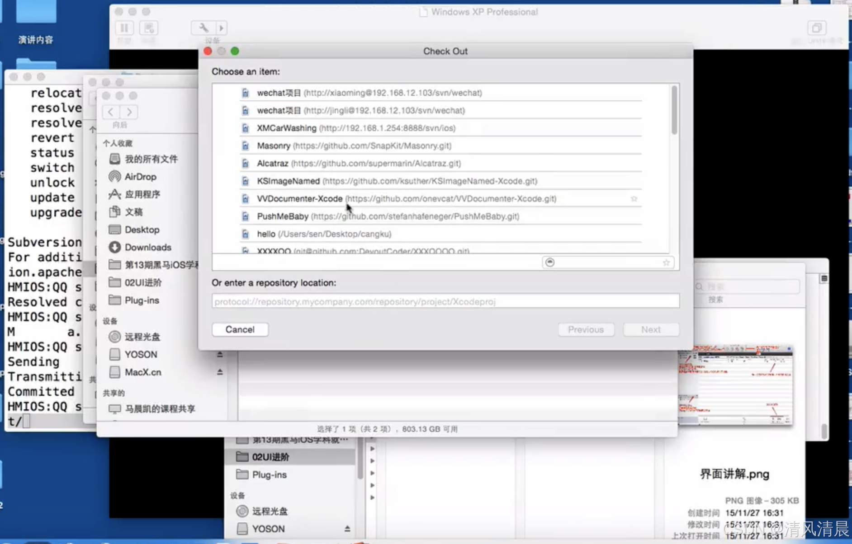Screen dimensions: 852x544
Task: Click the repository list vertical scrollbar
Action: click(x=674, y=110)
